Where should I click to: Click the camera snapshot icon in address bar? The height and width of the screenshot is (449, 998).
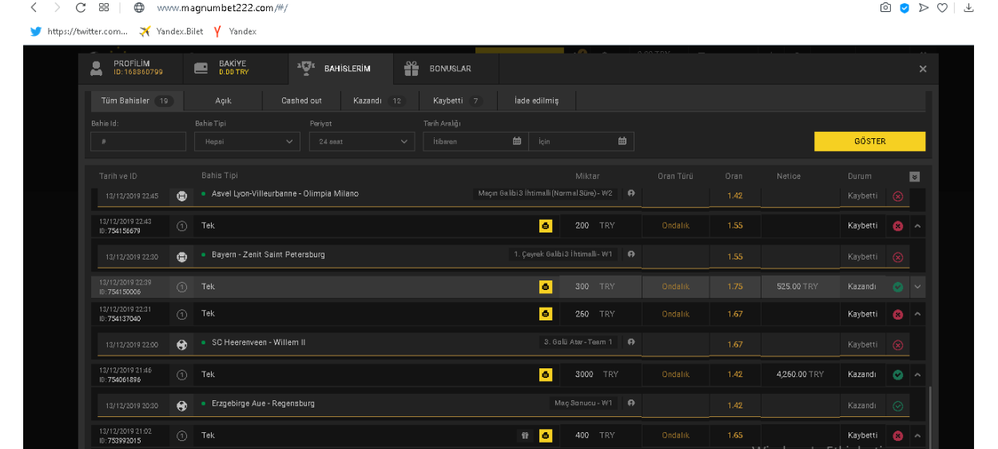[x=885, y=8]
